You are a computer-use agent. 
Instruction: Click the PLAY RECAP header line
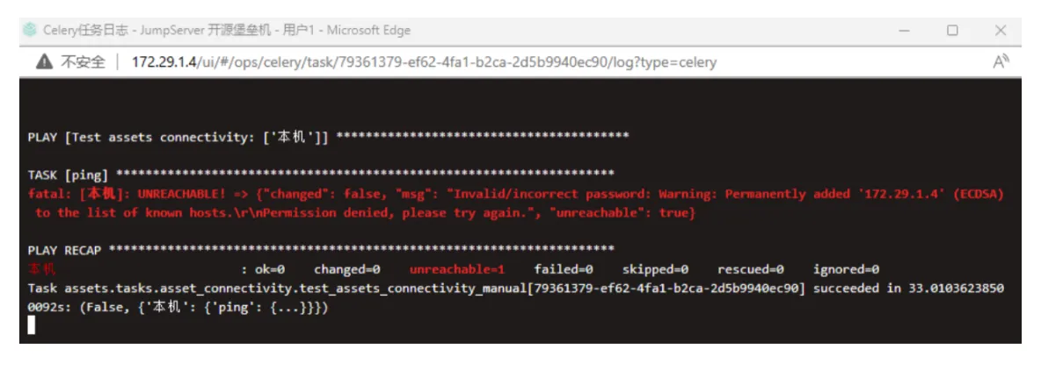tap(321, 250)
